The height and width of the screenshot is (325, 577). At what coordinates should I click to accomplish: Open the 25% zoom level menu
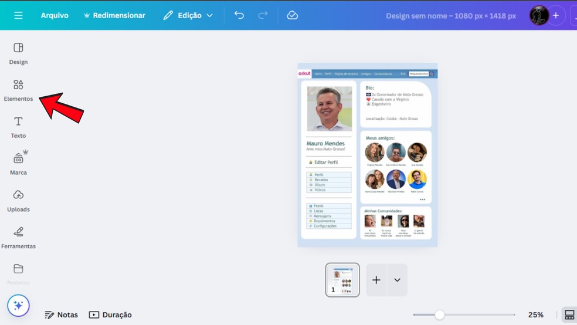(x=536, y=314)
